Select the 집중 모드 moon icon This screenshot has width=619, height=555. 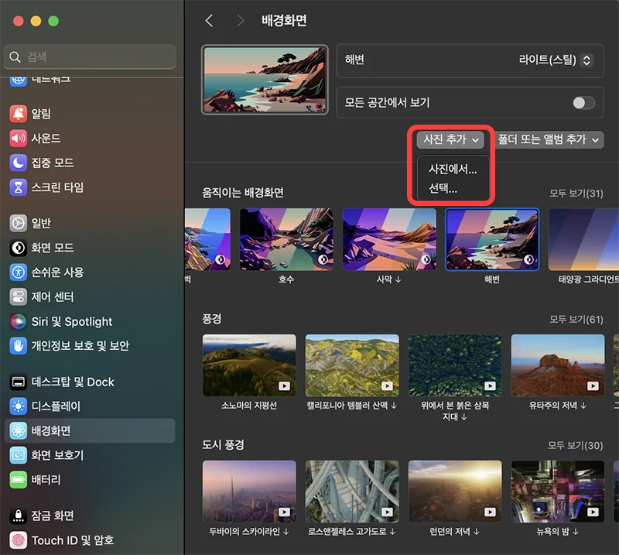point(18,163)
